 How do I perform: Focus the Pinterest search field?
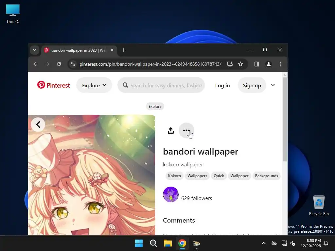click(161, 85)
